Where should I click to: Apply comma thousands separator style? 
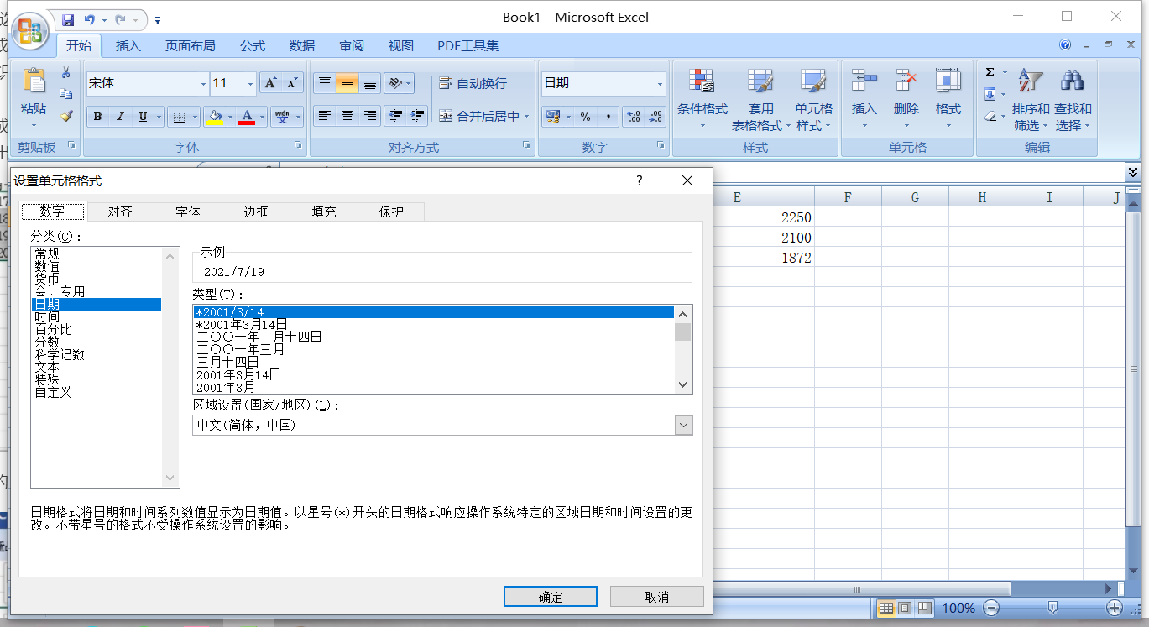pos(608,117)
